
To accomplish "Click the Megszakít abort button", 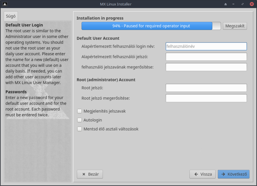I will pos(235,26).
